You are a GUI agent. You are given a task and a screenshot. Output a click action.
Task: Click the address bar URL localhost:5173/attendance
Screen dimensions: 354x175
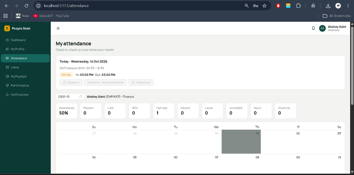[x=66, y=6]
